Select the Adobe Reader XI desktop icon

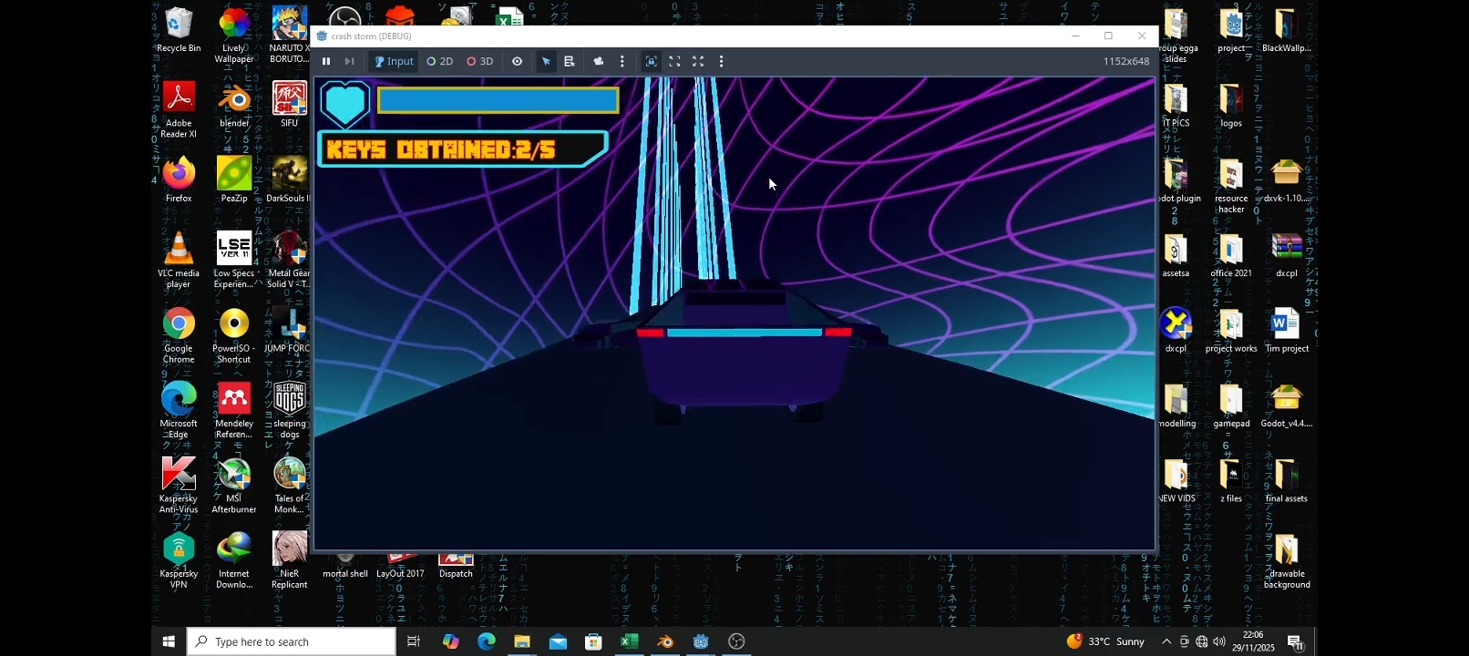tap(179, 110)
